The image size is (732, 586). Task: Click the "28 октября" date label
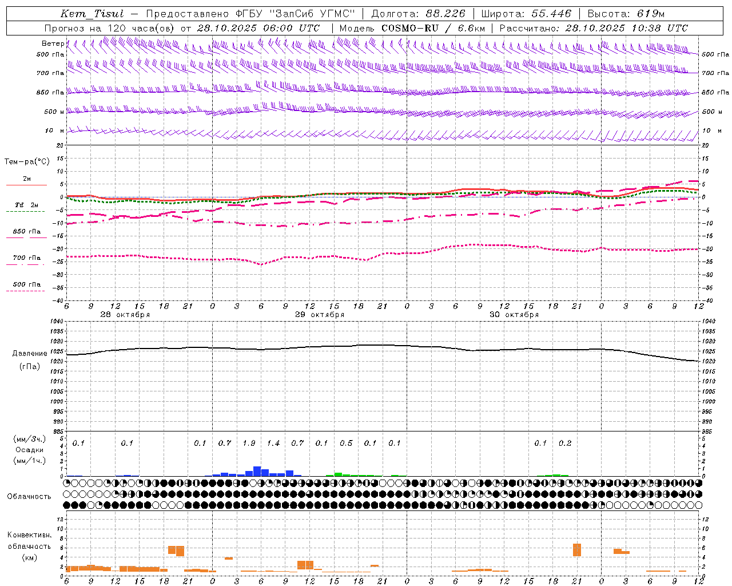125,315
